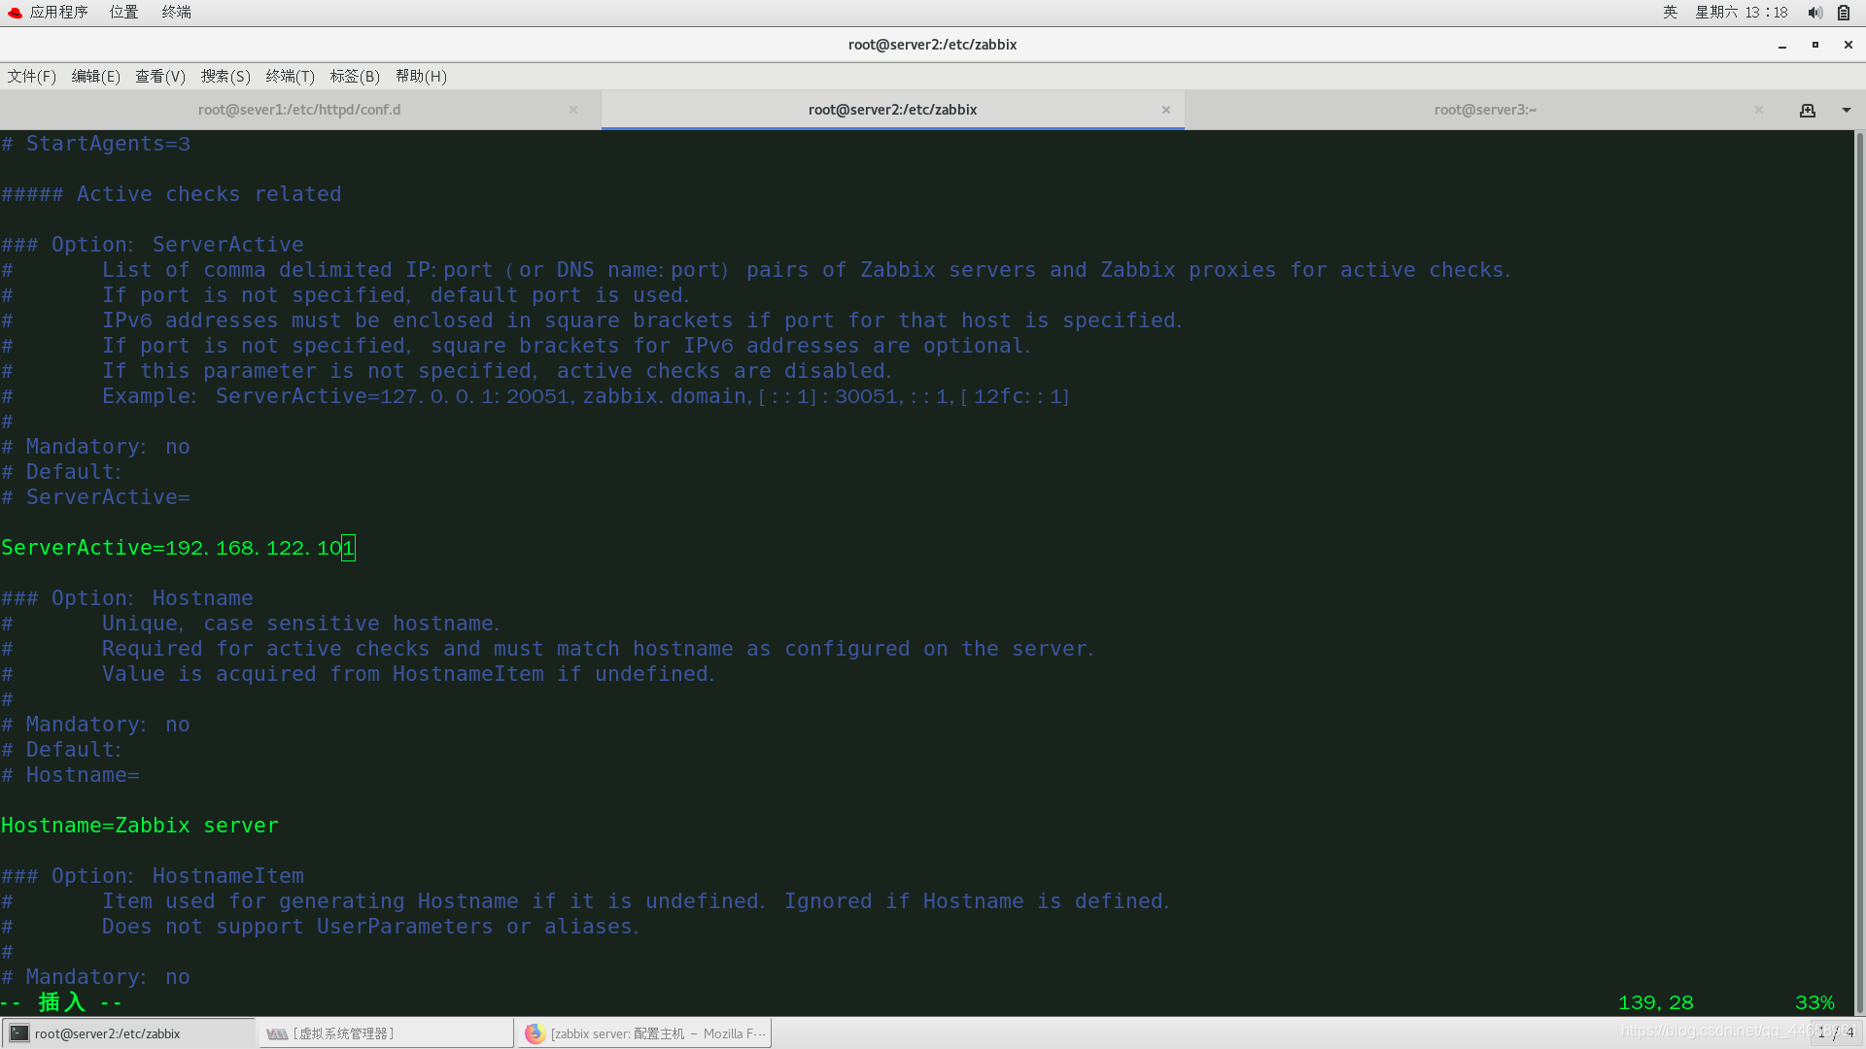Click the virt-manager icon in the taskbar

tap(277, 1033)
